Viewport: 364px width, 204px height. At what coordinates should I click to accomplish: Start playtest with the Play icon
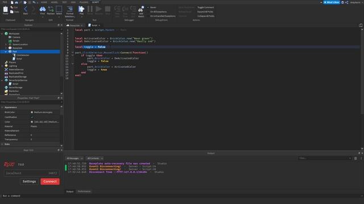[81, 9]
